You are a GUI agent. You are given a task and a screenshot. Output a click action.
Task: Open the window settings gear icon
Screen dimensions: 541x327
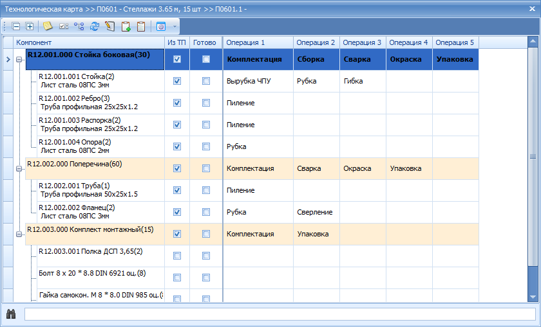[161, 26]
